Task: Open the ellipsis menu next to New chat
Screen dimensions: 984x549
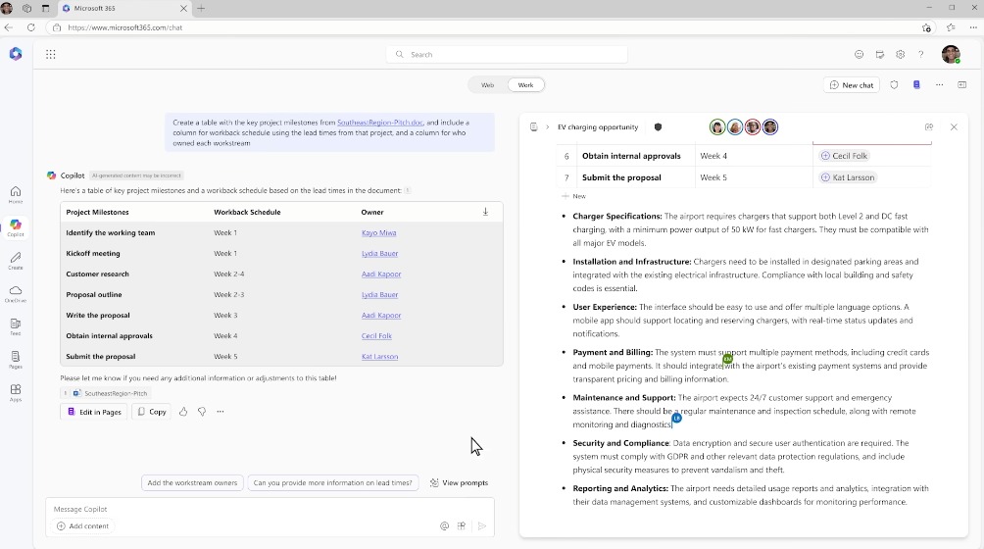Action: pyautogui.click(x=939, y=85)
